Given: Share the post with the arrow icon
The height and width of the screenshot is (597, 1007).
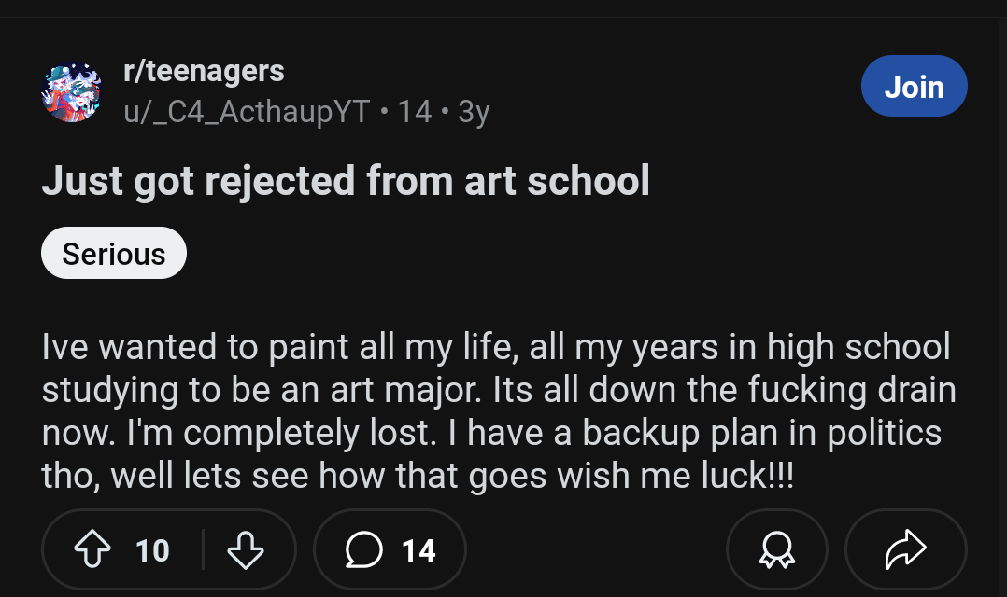Looking at the screenshot, I should pyautogui.click(x=905, y=550).
